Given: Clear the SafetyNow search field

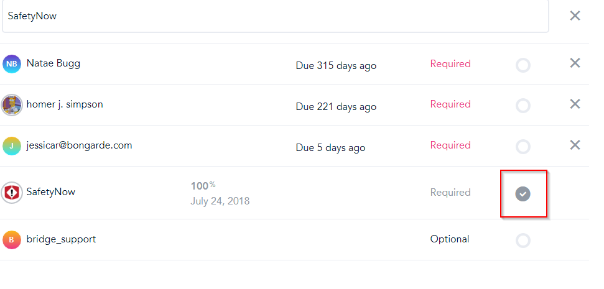Looking at the screenshot, I should tap(575, 16).
